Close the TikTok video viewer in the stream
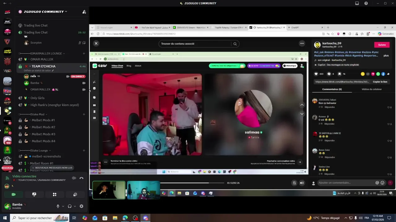396x222 pixels. (96, 43)
